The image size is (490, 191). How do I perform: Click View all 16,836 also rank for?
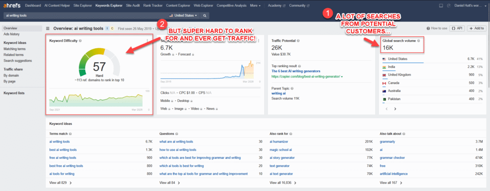(283, 182)
